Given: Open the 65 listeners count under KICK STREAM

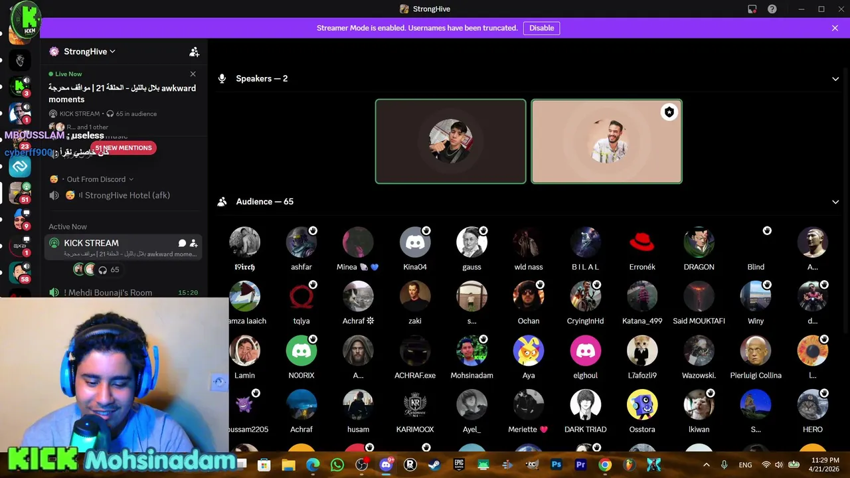Looking at the screenshot, I should coord(109,270).
